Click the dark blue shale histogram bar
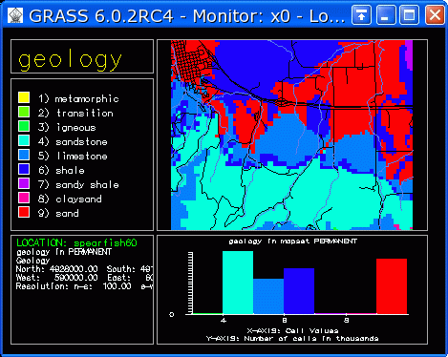448x357 pixels. point(299,291)
